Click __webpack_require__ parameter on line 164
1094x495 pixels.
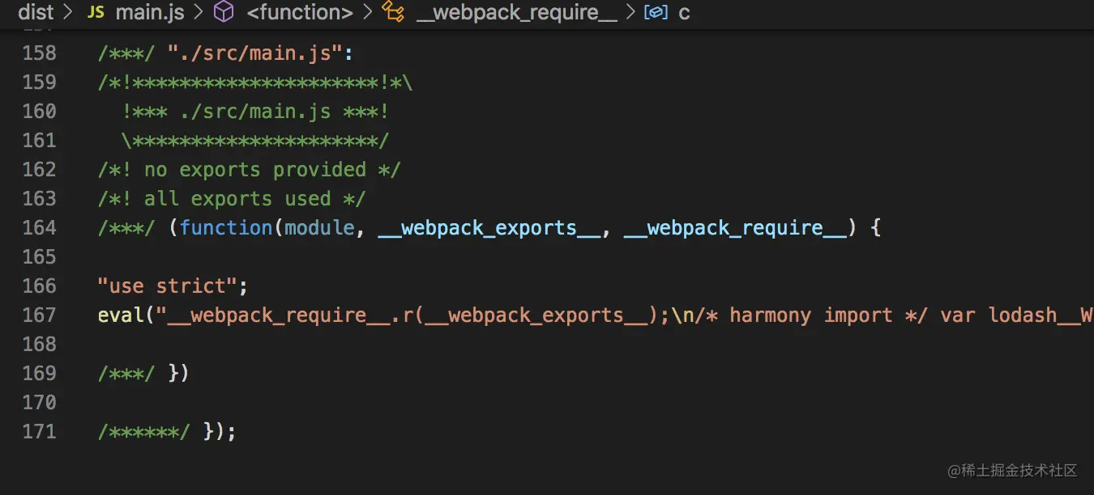coord(735,228)
